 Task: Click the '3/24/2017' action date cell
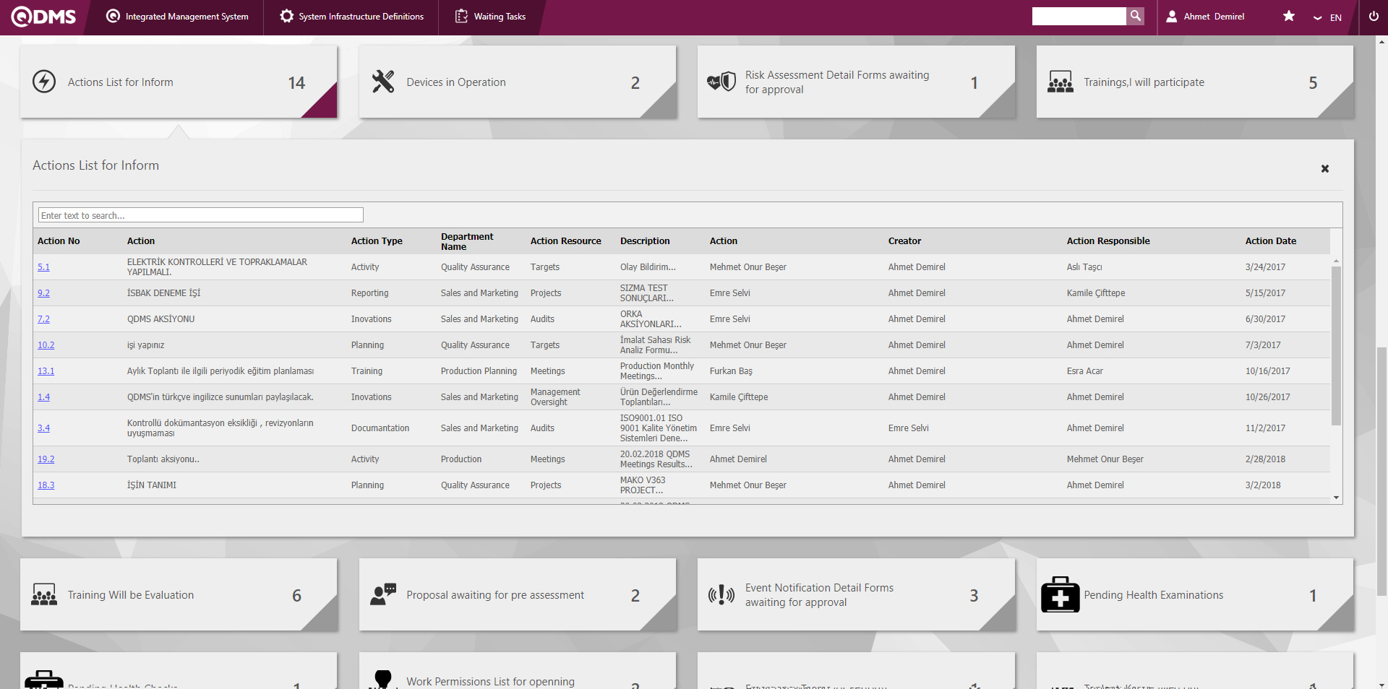click(1265, 267)
